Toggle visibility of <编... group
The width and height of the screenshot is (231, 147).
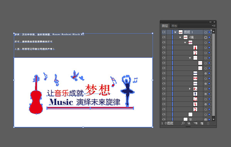point(164,37)
